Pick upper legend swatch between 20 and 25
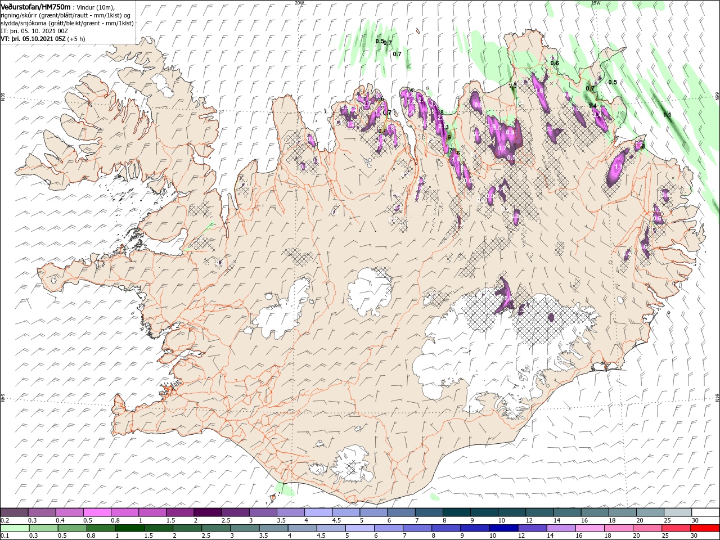 (651, 512)
